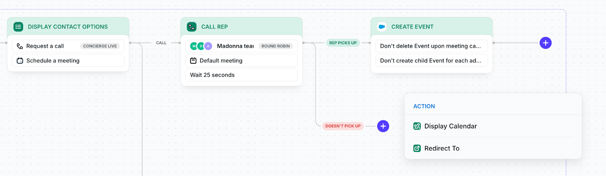
Task: Click the Salesforce cloud icon on Create Event
Action: pos(382,27)
